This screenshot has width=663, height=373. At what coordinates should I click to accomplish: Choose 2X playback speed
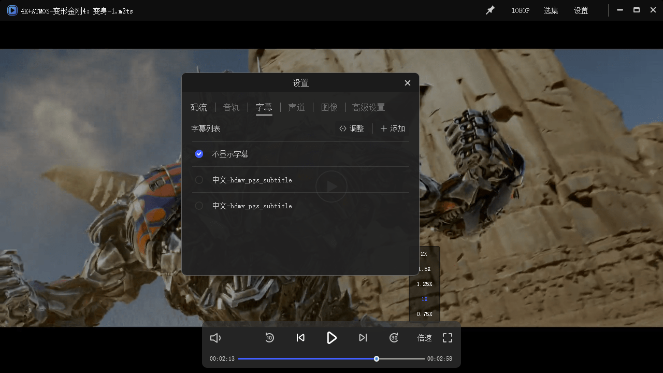pos(424,254)
